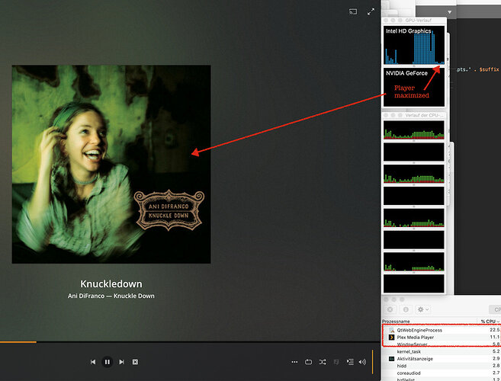Toggle shuffle playback
Screen dimensions: 501x381
[323, 362]
